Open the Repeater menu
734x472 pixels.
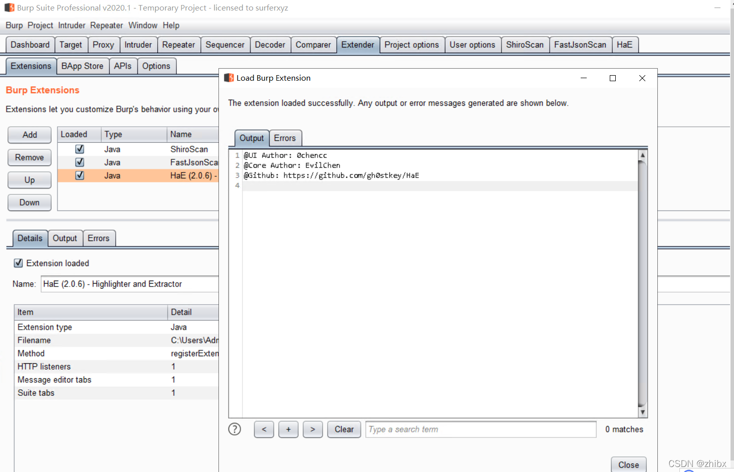pos(107,26)
